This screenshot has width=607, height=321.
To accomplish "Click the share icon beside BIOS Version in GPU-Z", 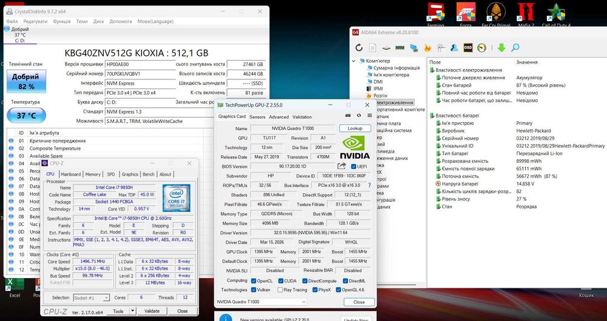I will pyautogui.click(x=341, y=166).
